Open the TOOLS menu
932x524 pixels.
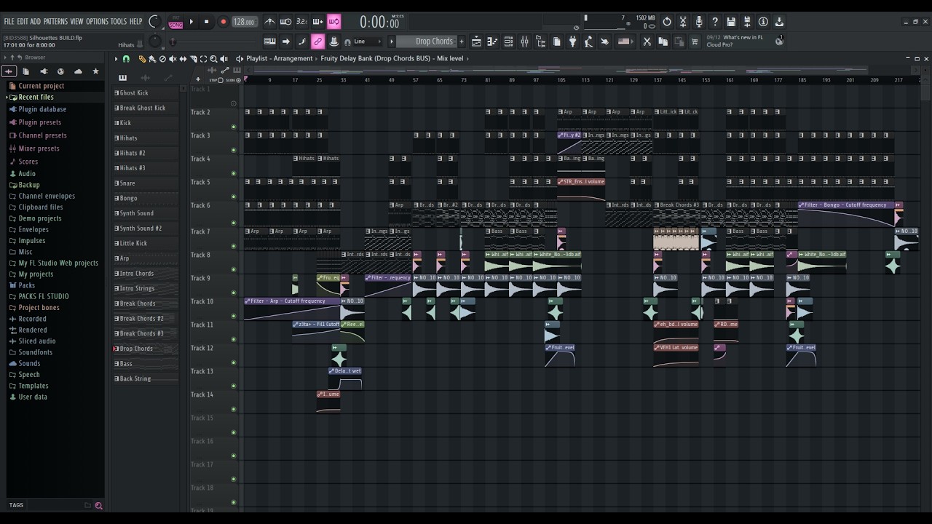[119, 21]
